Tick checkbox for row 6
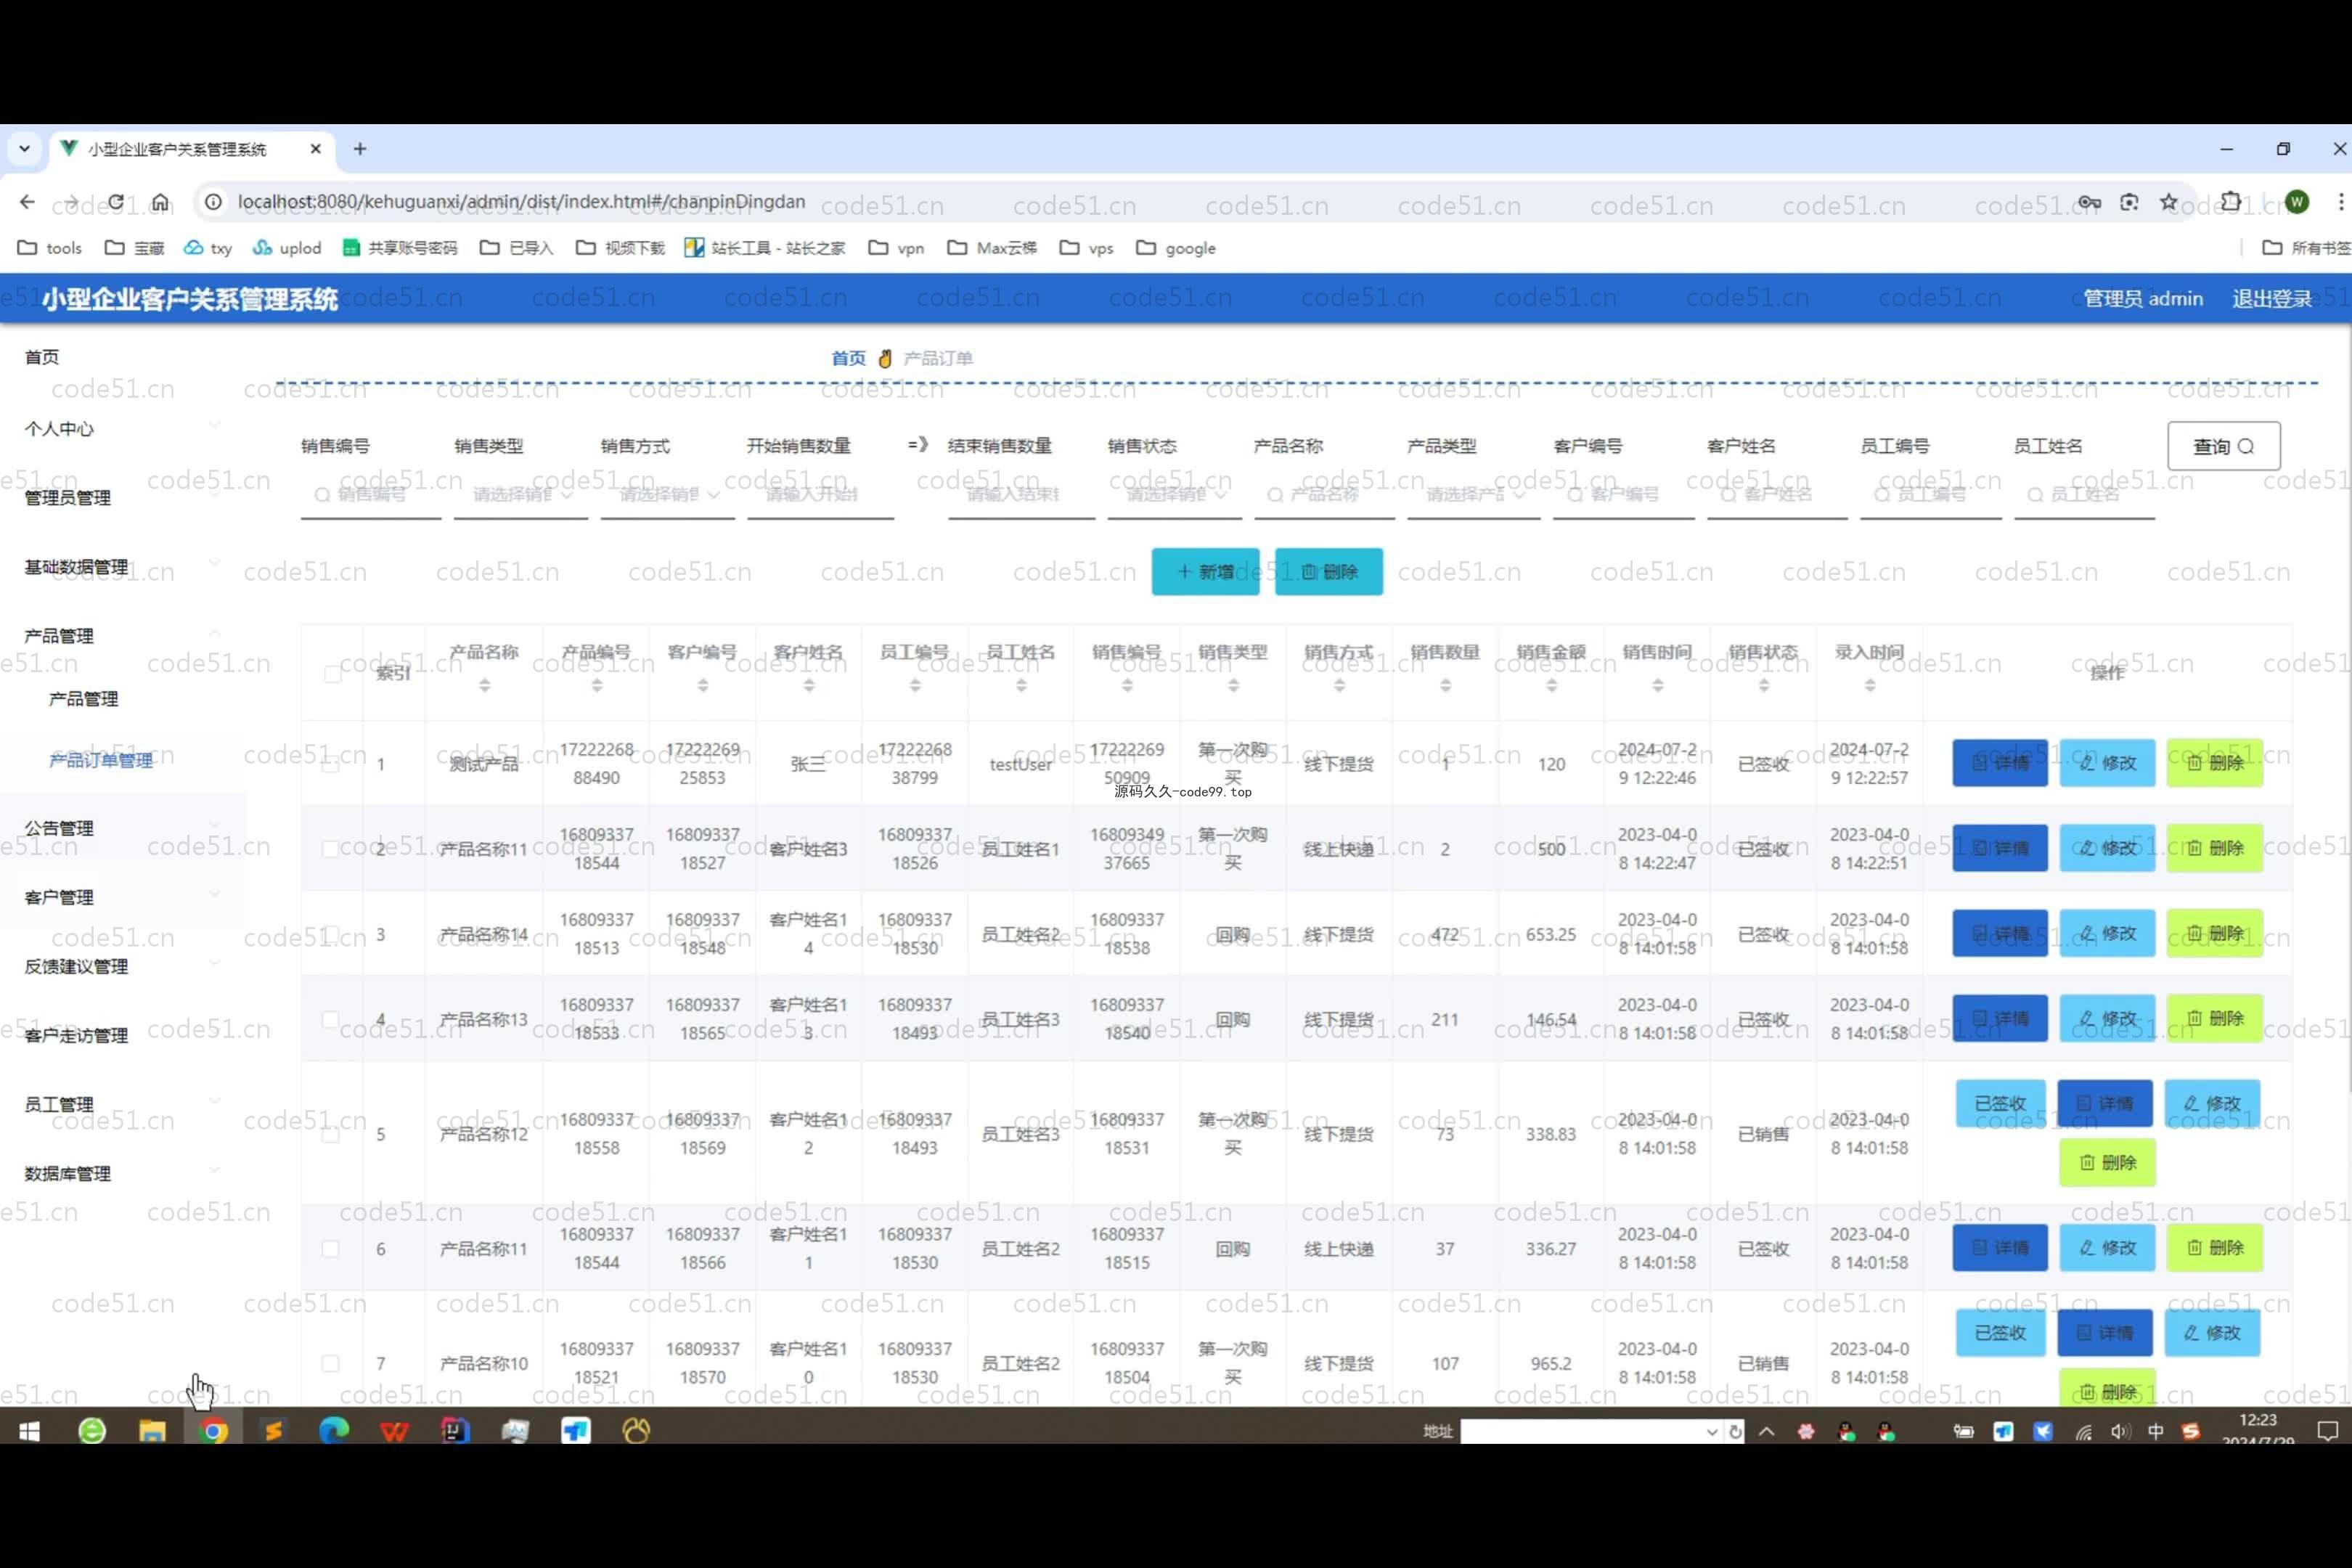 (331, 1249)
